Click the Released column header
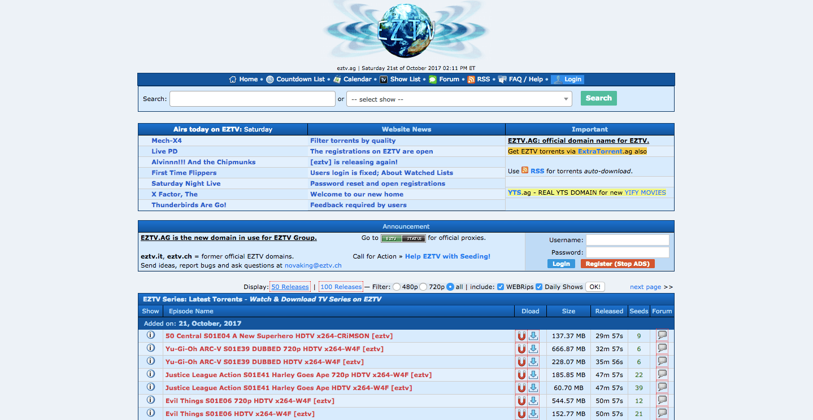This screenshot has width=813, height=420. 609,311
